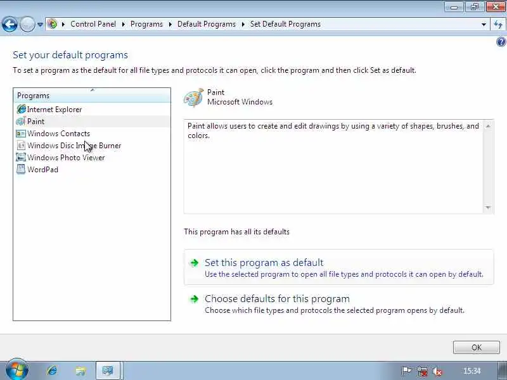Screen dimensions: 507x380
Task: Click the WordPad icon in Programs list
Action: pyautogui.click(x=21, y=169)
